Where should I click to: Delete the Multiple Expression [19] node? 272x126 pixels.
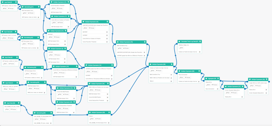tap(74, 88)
